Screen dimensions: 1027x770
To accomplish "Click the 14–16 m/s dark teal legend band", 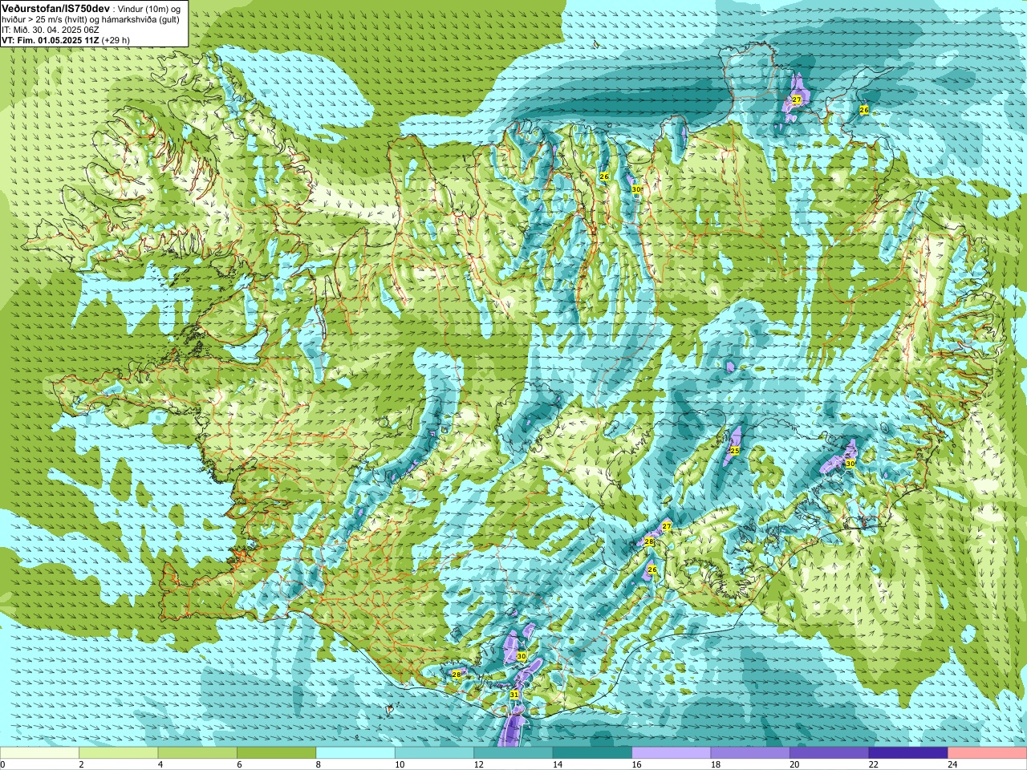I will tap(592, 753).
